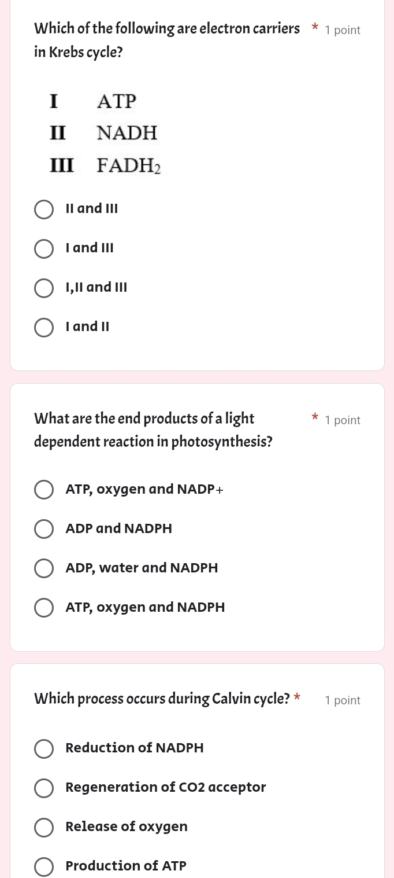Click the "1 point" label on first question
394x878 pixels.
[343, 30]
